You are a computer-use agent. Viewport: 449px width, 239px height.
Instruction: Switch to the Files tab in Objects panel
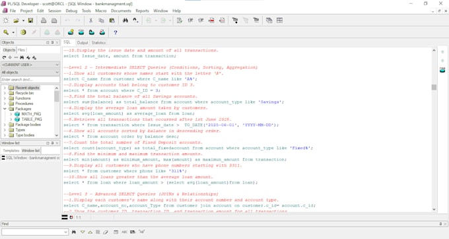[21, 50]
